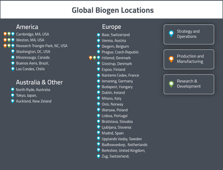Click the orange pin beside Weston, MA, USA
223x170 pixels.
tap(5, 40)
